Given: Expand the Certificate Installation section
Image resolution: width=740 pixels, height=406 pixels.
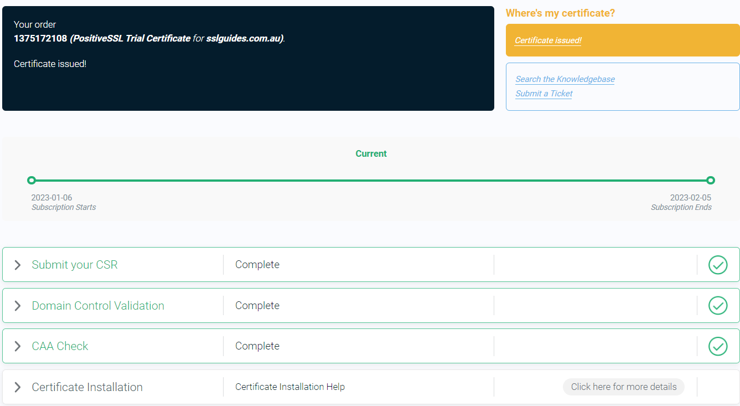Looking at the screenshot, I should coord(17,387).
